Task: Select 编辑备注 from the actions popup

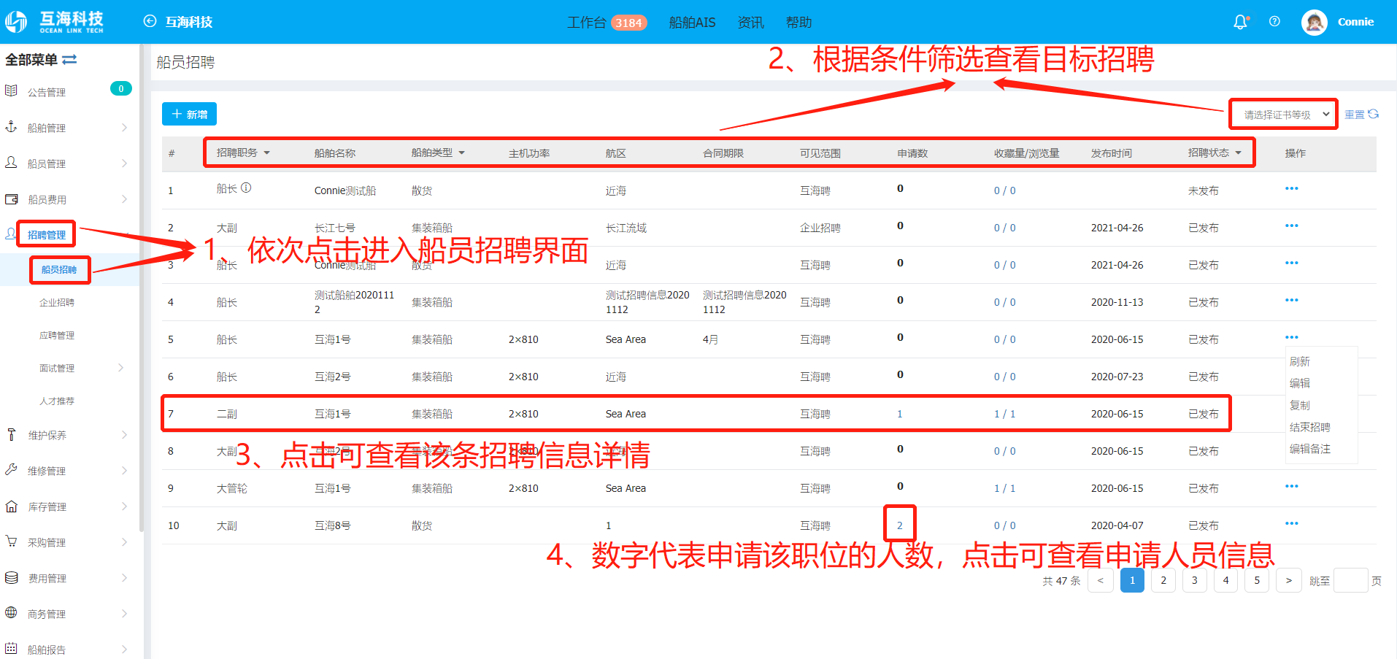Action: tap(1309, 449)
